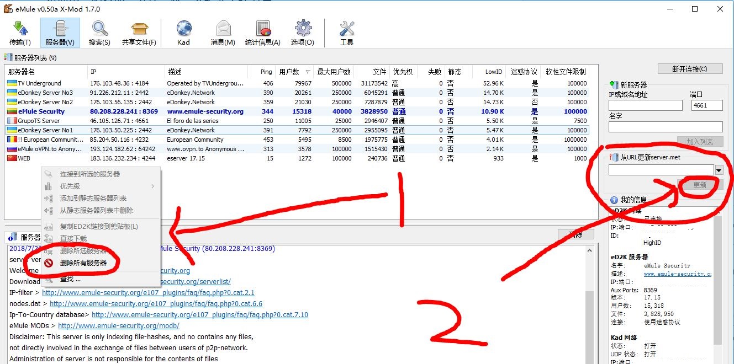734x364 pixels.
Task: Click the GrupoTS Server flag icon
Action: tap(12, 121)
